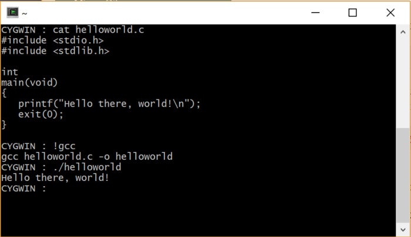Click the scrollbar up arrow

[403, 32]
